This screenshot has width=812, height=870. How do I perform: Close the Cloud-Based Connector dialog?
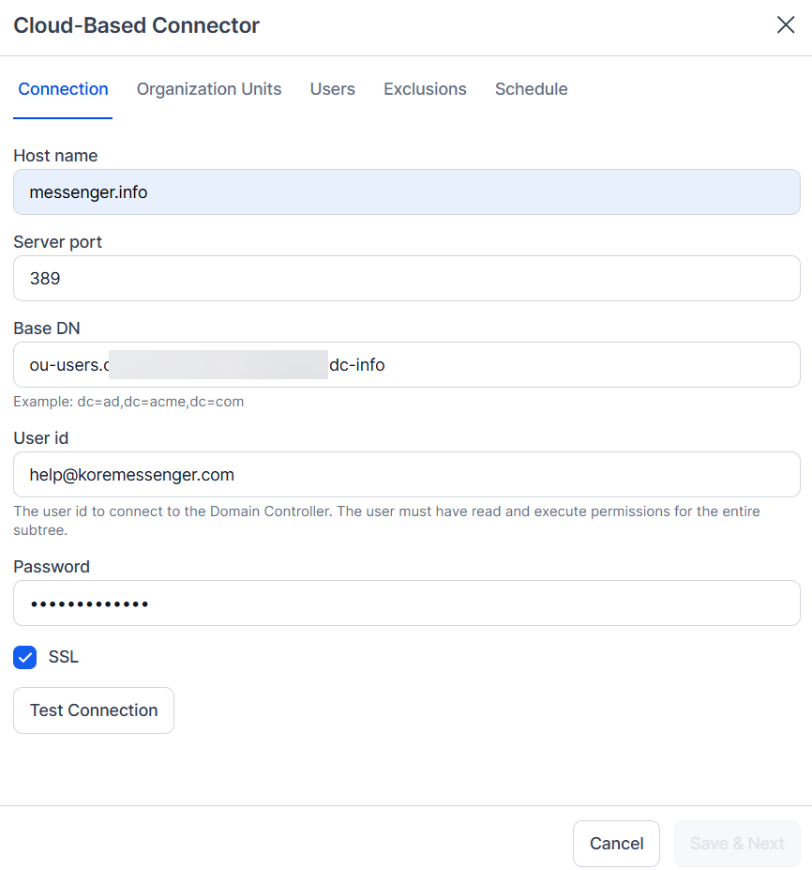coord(786,25)
